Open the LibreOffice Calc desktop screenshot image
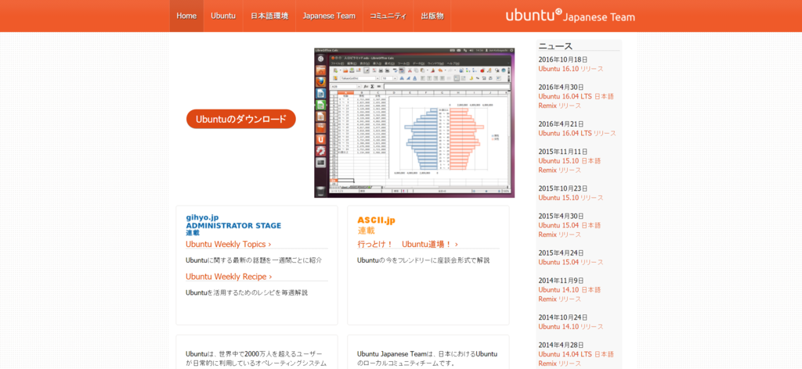This screenshot has width=802, height=369. click(414, 123)
